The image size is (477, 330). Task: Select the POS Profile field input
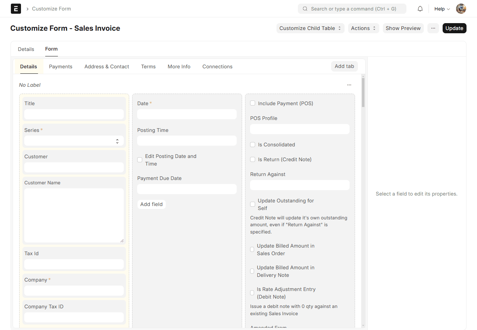coord(300,129)
